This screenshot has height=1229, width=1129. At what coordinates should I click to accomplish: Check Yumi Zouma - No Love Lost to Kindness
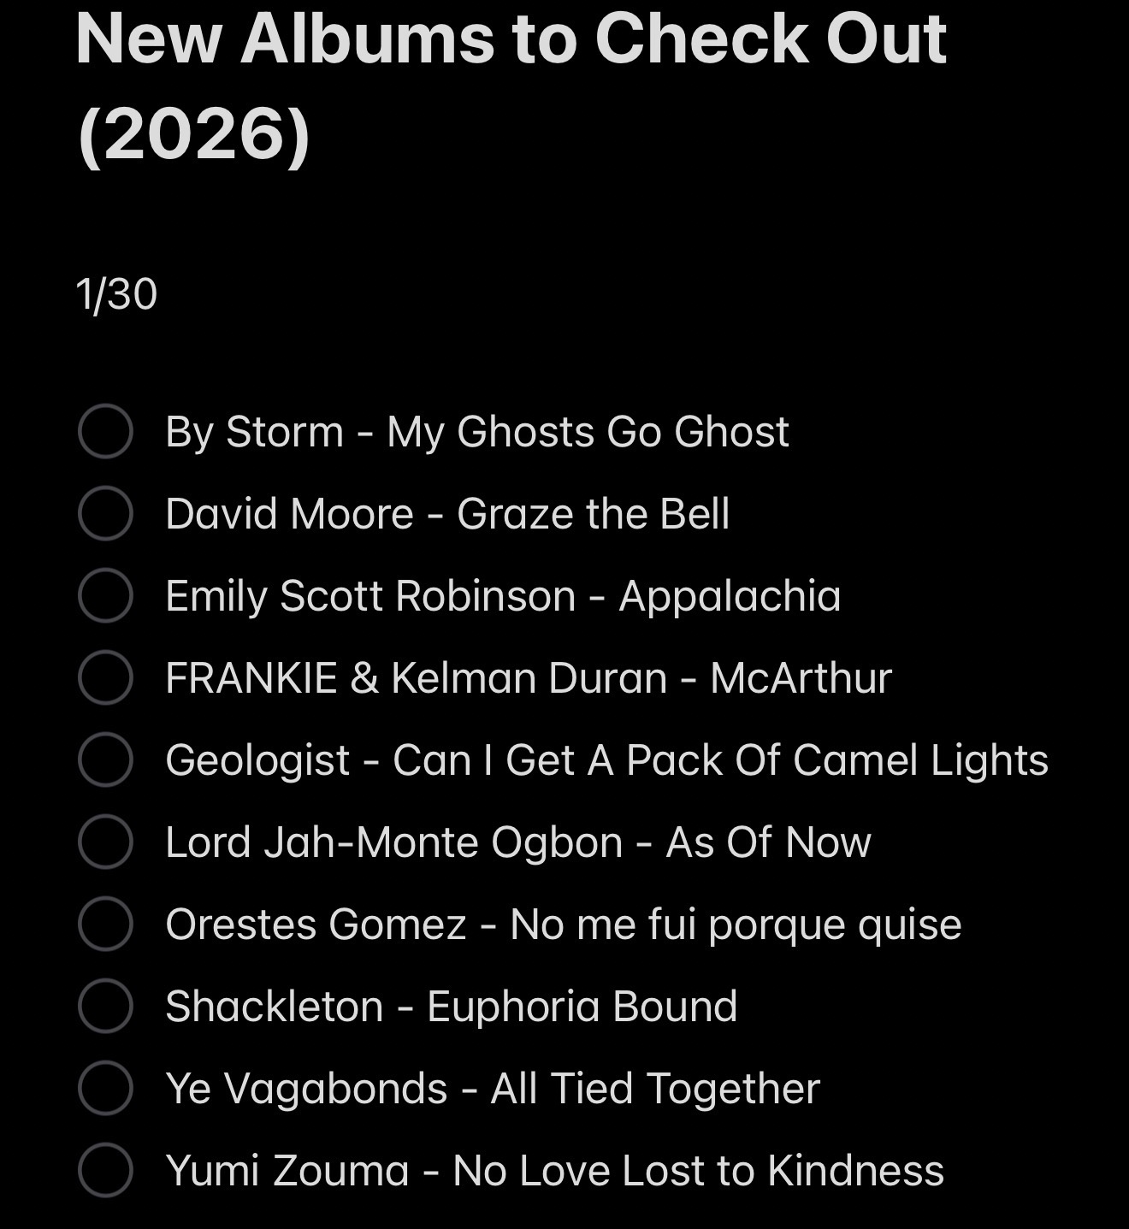point(105,1170)
